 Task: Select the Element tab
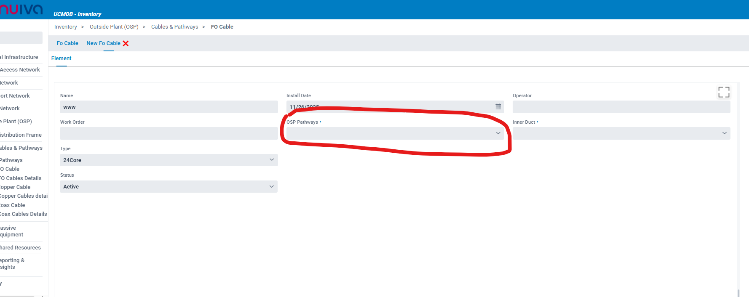[x=62, y=58]
